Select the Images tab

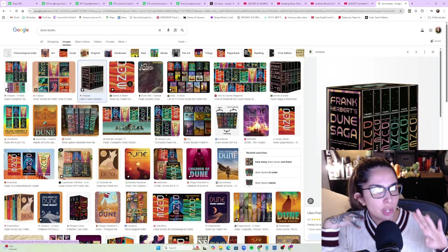66,42
